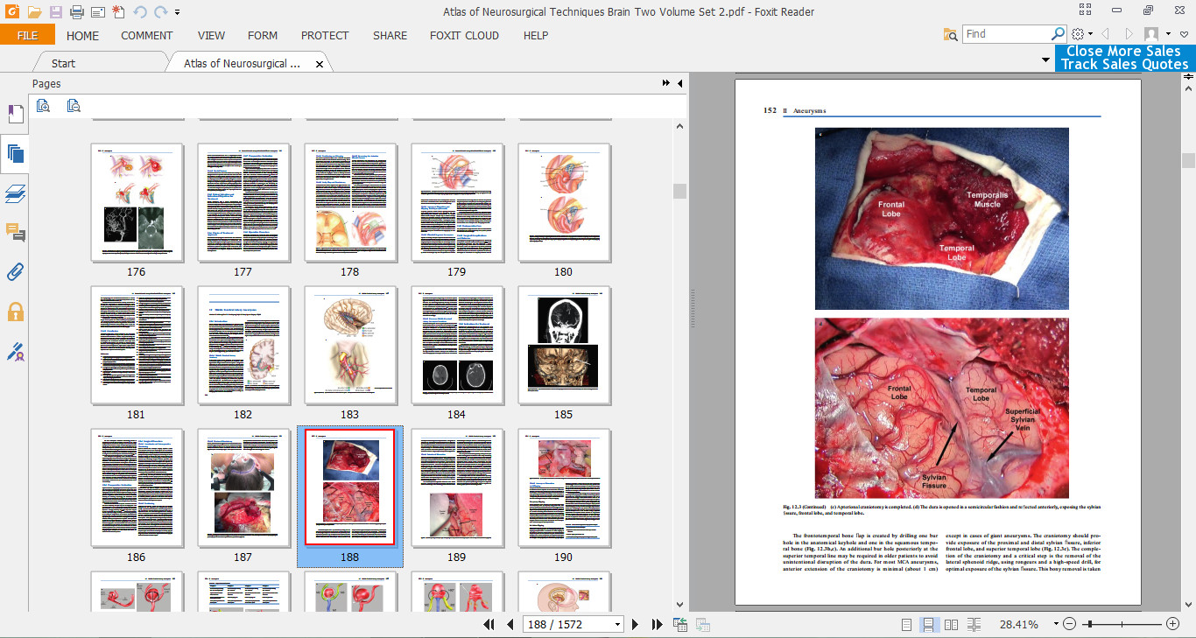Open advanced search with folder-magnifier icon
This screenshot has width=1196, height=638.
tap(950, 35)
